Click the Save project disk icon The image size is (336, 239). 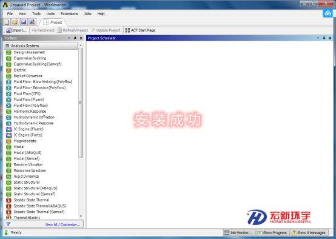click(24, 22)
